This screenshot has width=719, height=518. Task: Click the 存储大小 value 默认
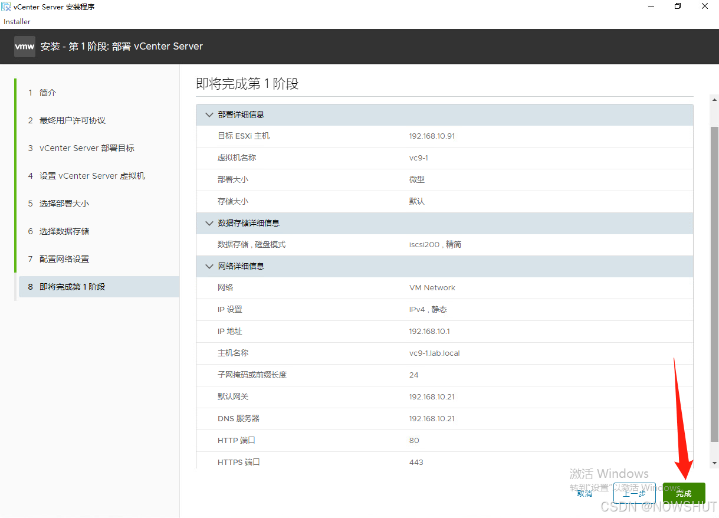(417, 201)
